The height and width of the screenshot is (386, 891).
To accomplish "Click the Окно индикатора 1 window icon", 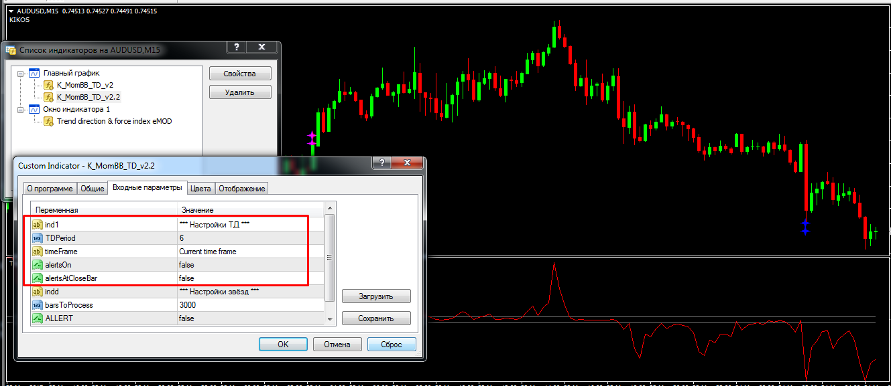I will tap(34, 109).
